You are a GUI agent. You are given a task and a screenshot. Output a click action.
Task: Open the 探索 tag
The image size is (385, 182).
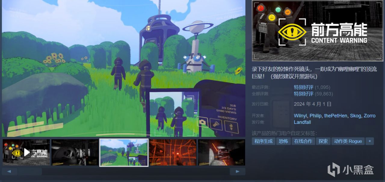click(323, 141)
